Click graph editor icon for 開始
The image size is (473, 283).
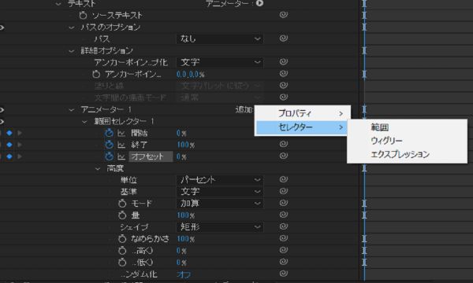pos(121,133)
